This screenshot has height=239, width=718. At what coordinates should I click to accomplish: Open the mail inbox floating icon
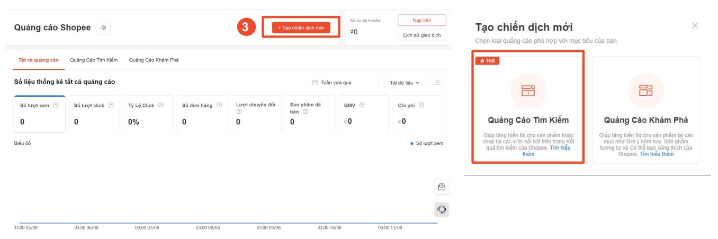[x=442, y=187]
